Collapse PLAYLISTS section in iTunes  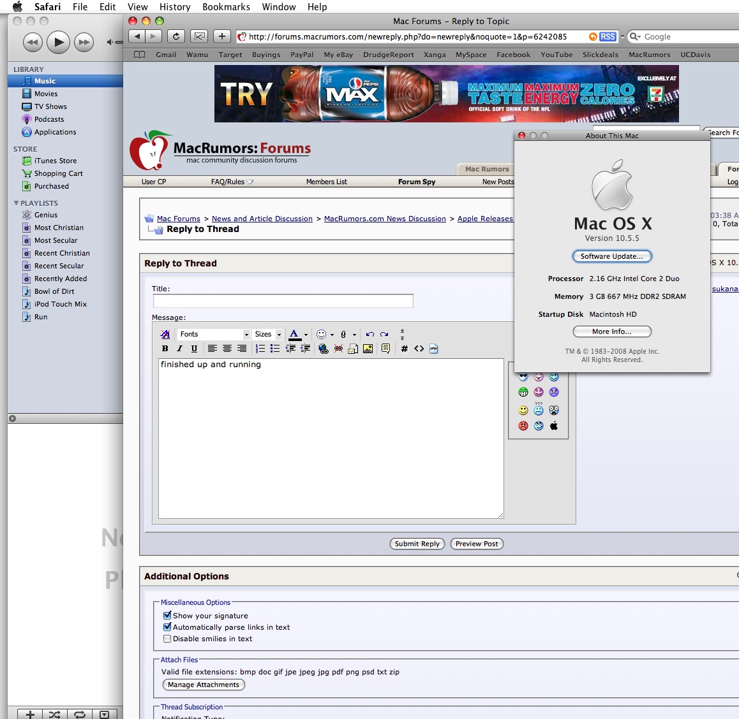(16, 203)
